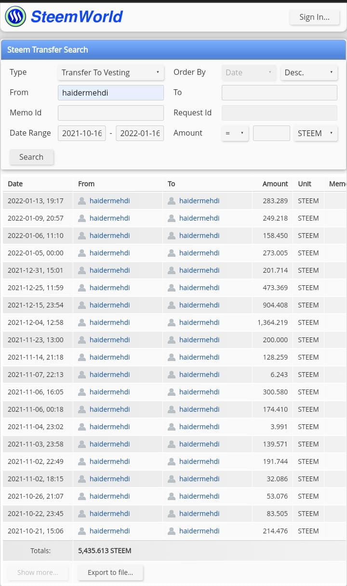
Task: Open haidermehdi link in From column, 2021-12-04 row
Action: [x=110, y=322]
